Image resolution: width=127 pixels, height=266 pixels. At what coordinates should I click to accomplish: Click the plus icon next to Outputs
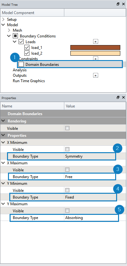click(96, 75)
